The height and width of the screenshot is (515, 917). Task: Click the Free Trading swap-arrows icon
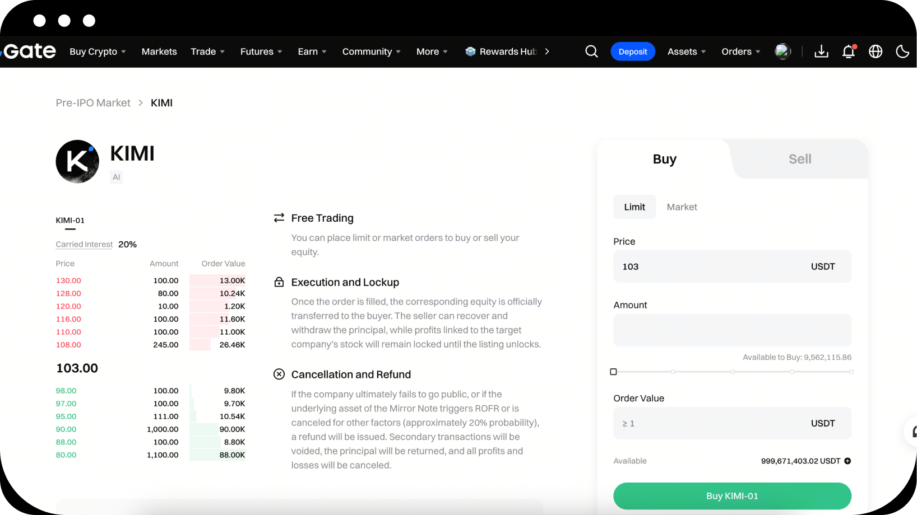[x=279, y=218]
